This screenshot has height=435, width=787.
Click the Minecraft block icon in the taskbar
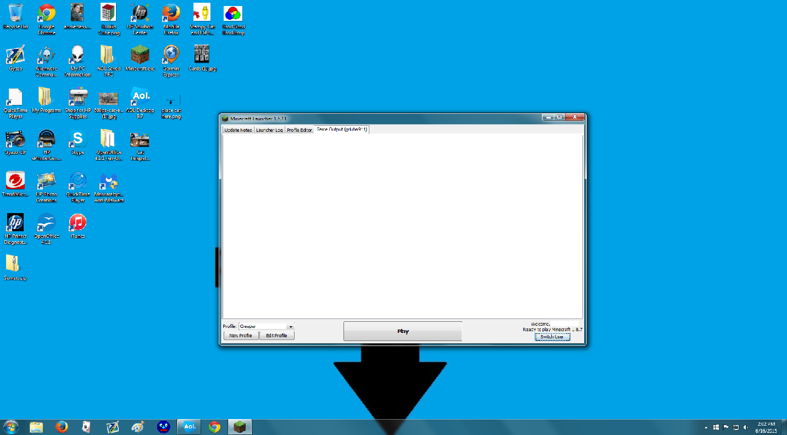point(240,427)
